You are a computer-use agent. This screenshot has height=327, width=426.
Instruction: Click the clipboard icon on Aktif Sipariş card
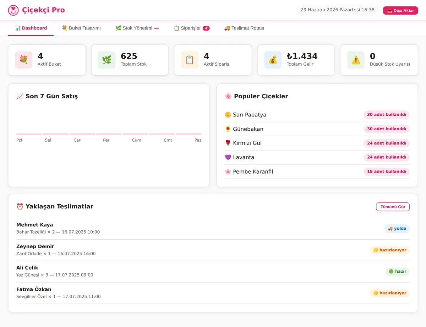[x=190, y=60]
